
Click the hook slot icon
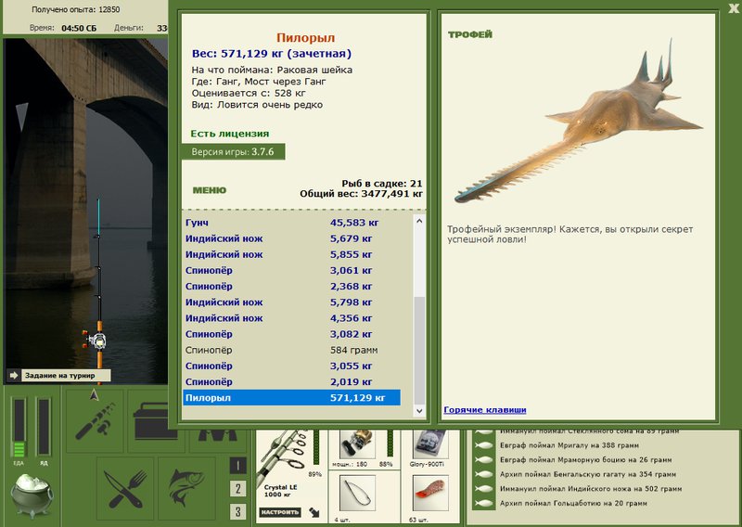point(357,495)
